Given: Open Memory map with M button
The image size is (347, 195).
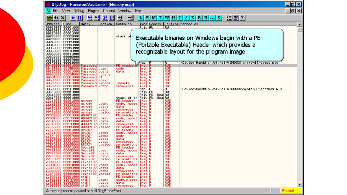Looking at the screenshot, I should [154, 18].
